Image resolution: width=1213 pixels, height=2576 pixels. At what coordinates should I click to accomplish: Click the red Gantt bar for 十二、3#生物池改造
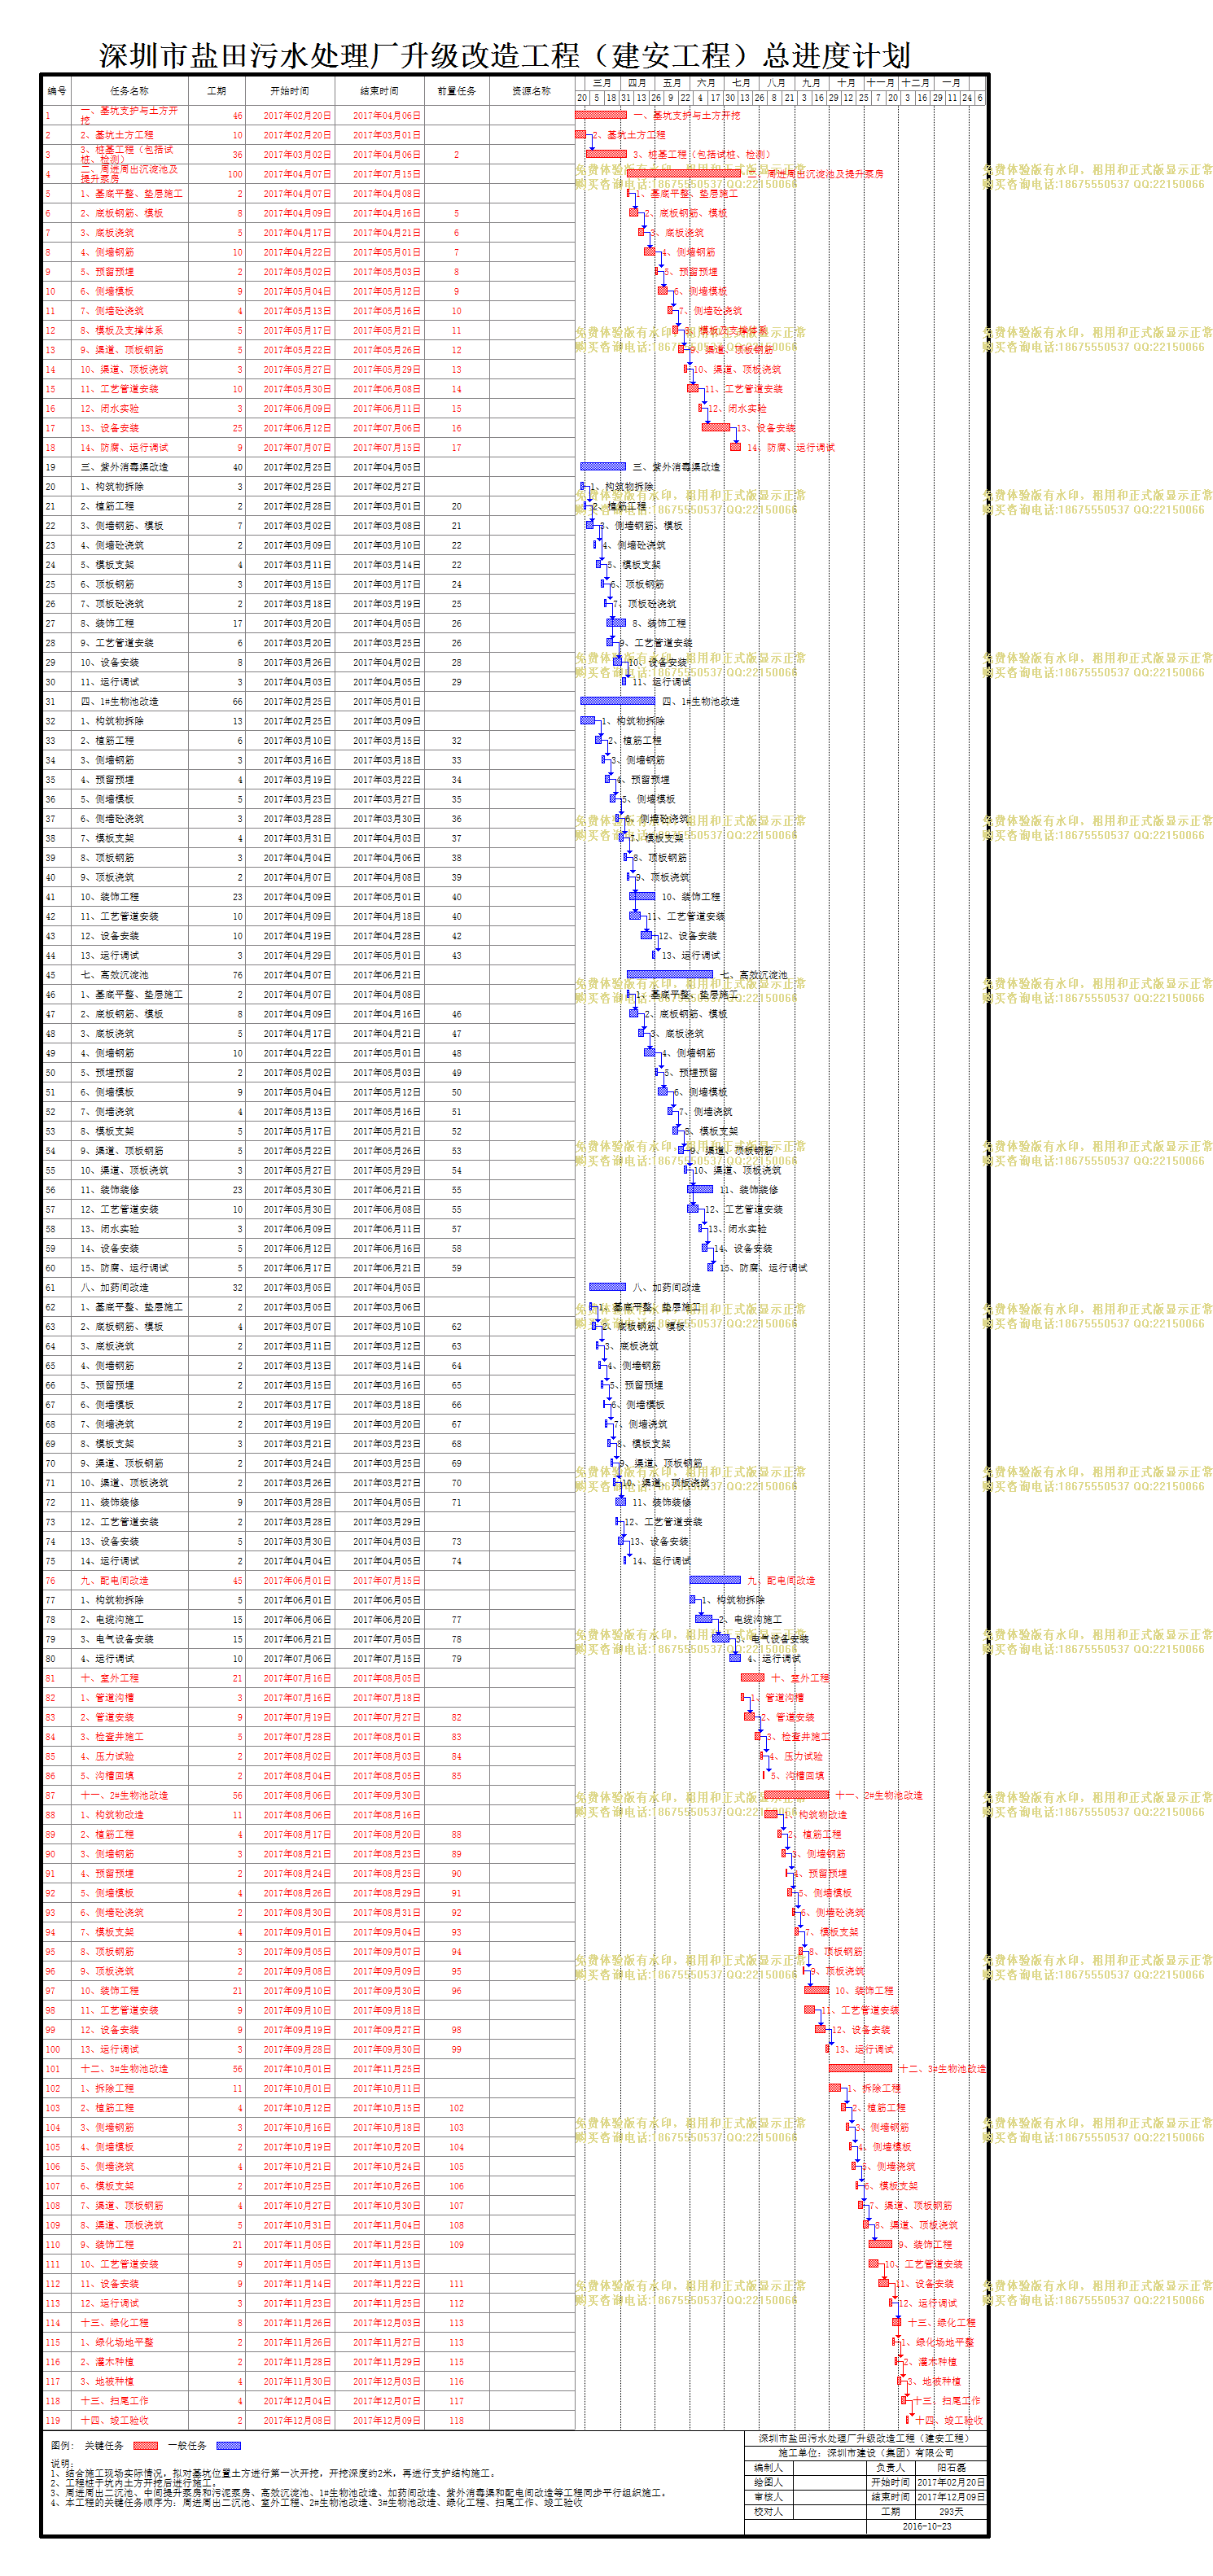pos(860,2068)
